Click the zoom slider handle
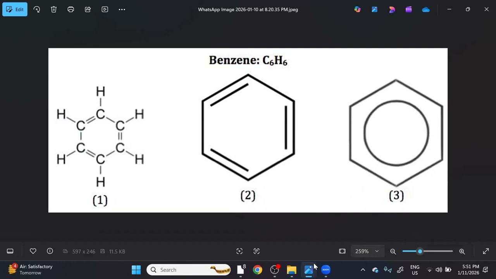Image resolution: width=496 pixels, height=279 pixels. click(420, 251)
